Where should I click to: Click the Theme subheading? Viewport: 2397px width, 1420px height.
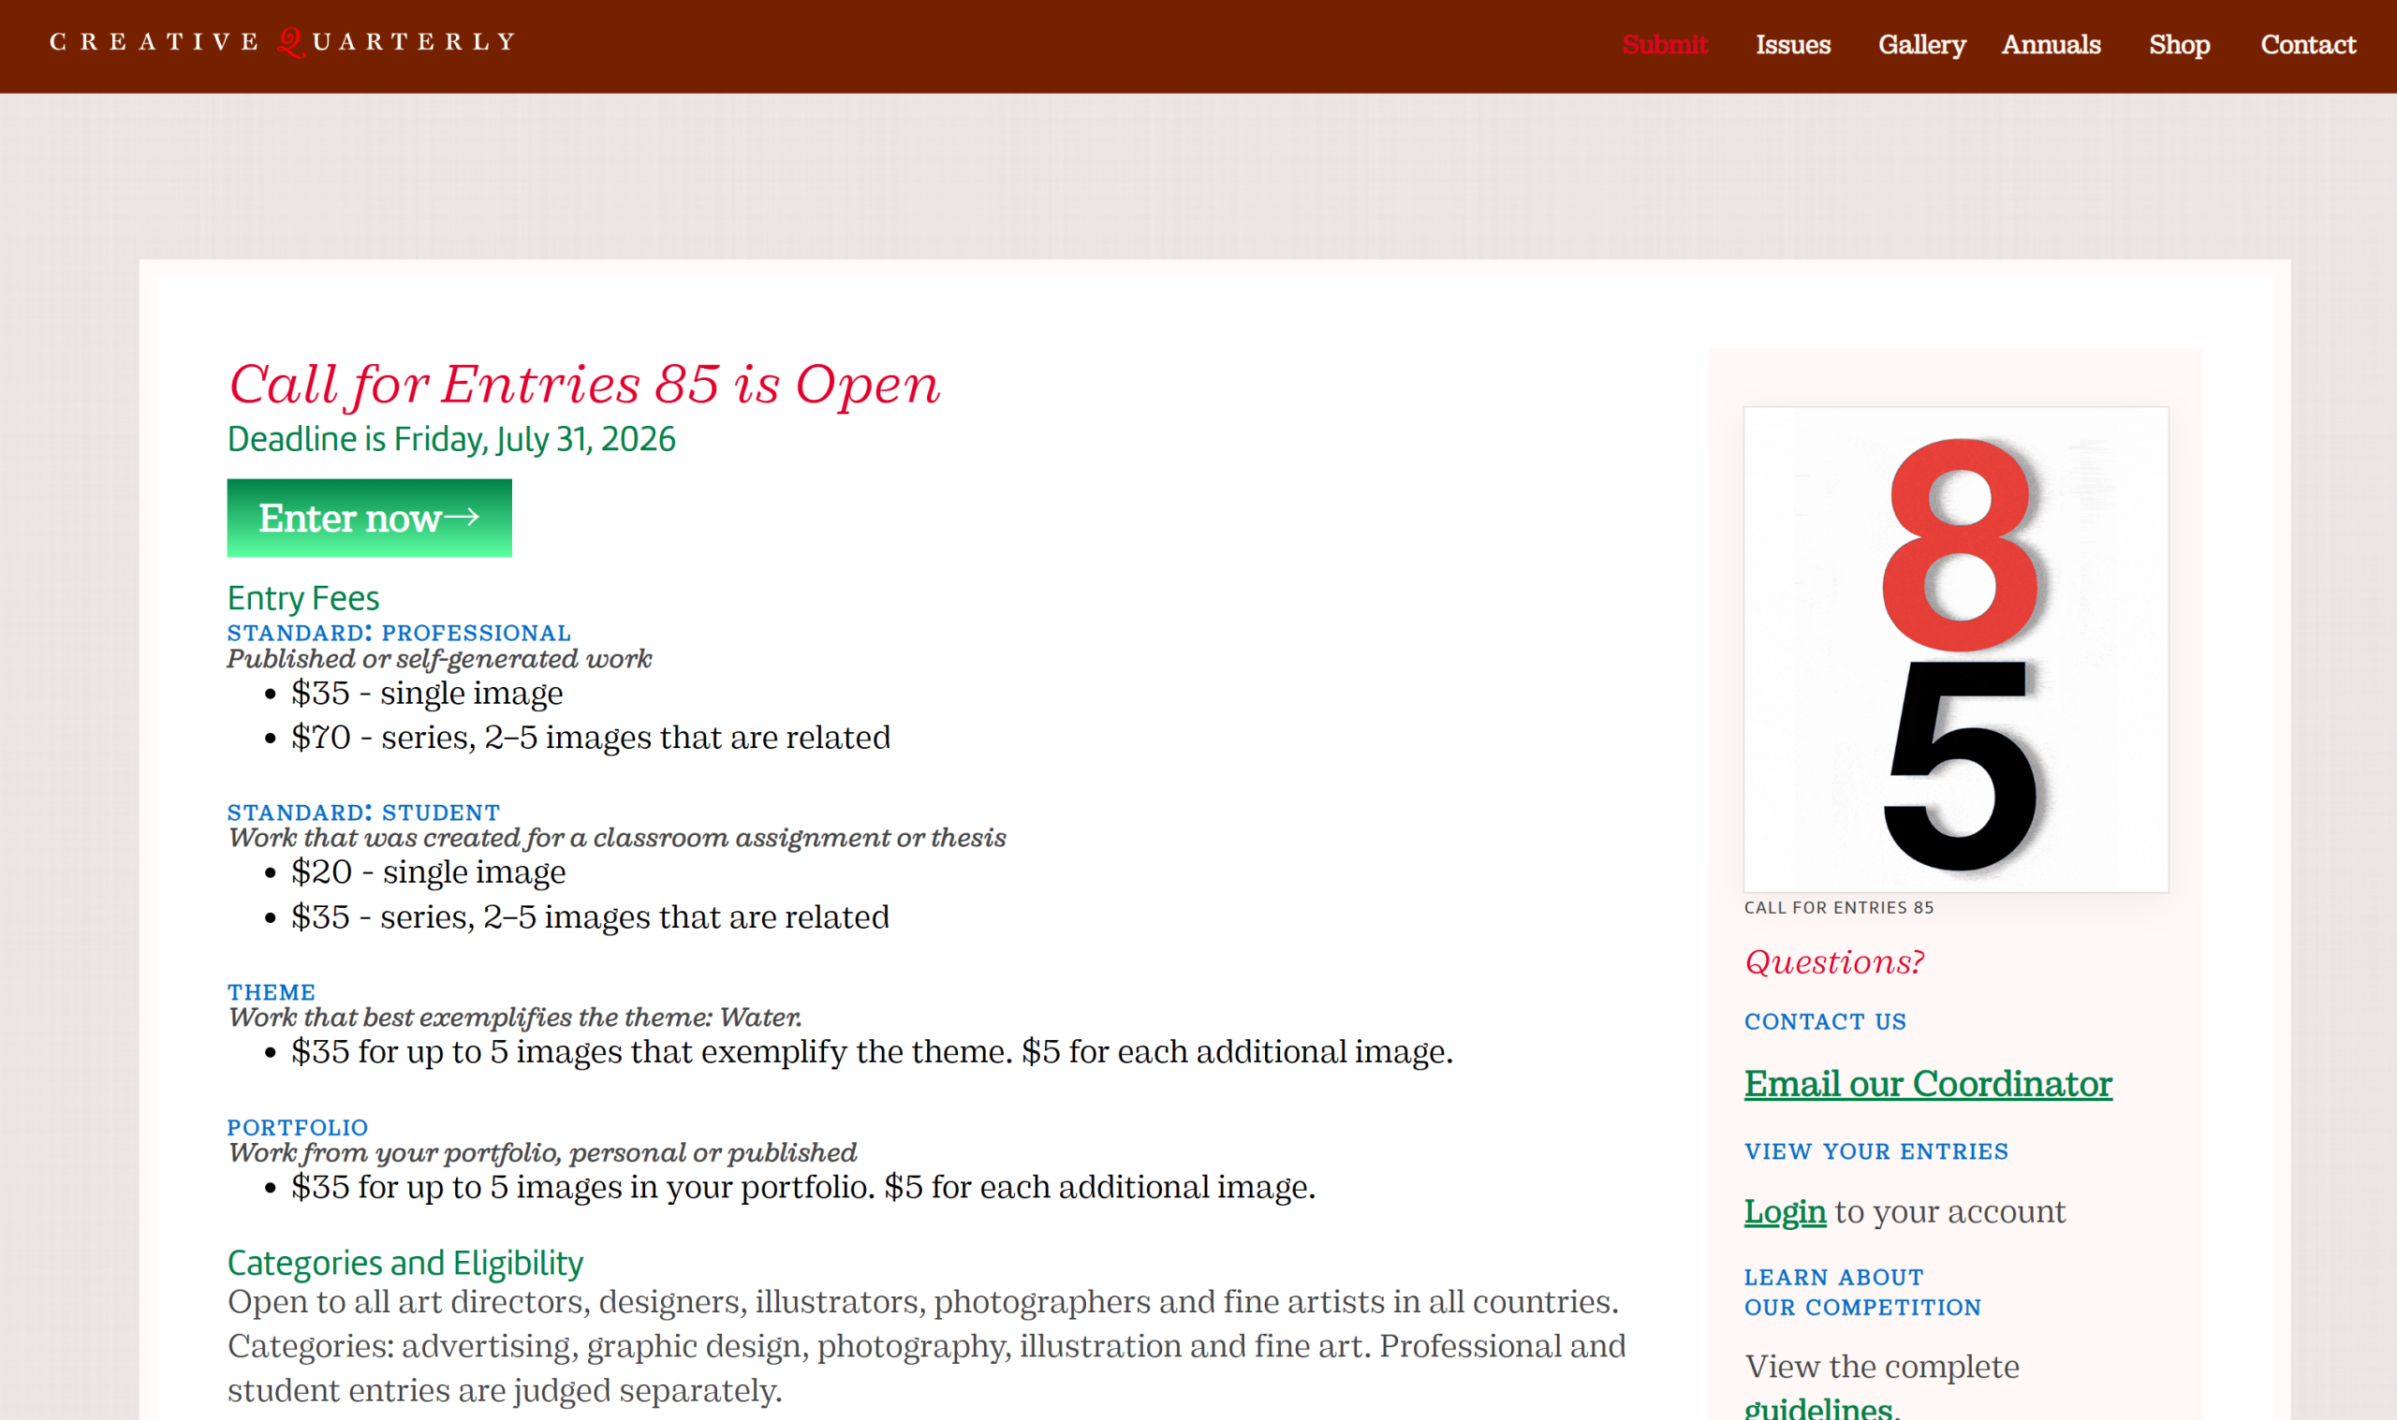[271, 992]
